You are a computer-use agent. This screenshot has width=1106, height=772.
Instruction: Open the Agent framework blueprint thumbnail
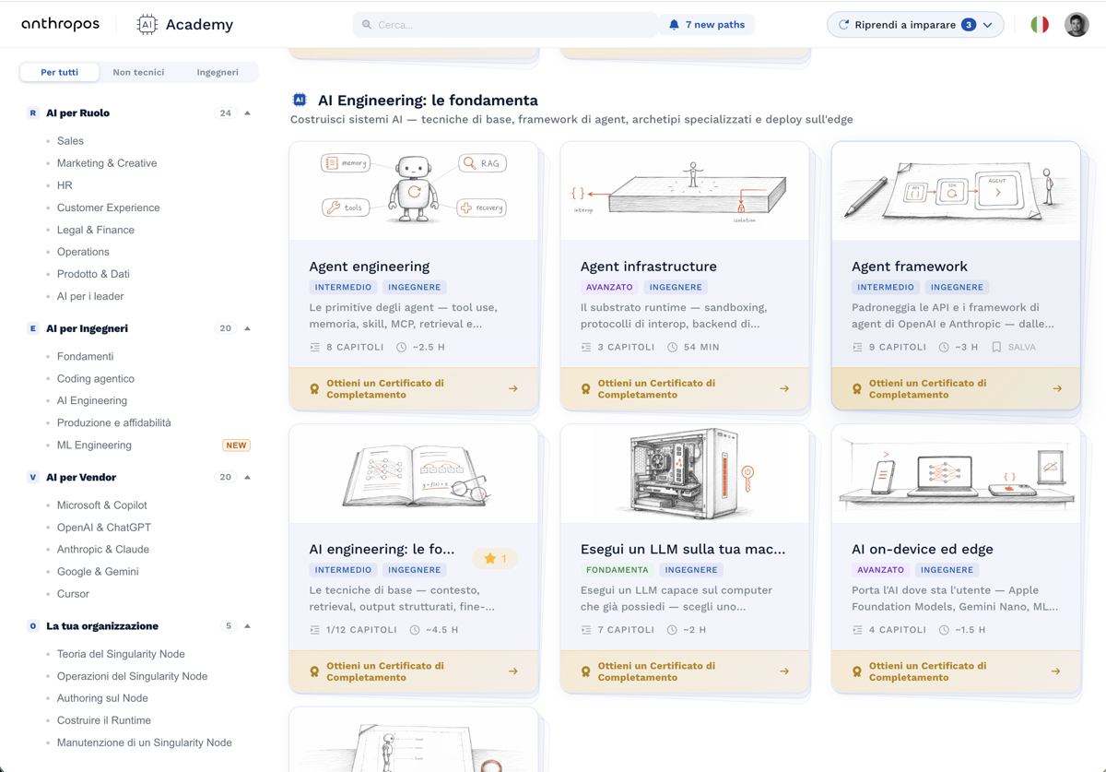point(956,191)
